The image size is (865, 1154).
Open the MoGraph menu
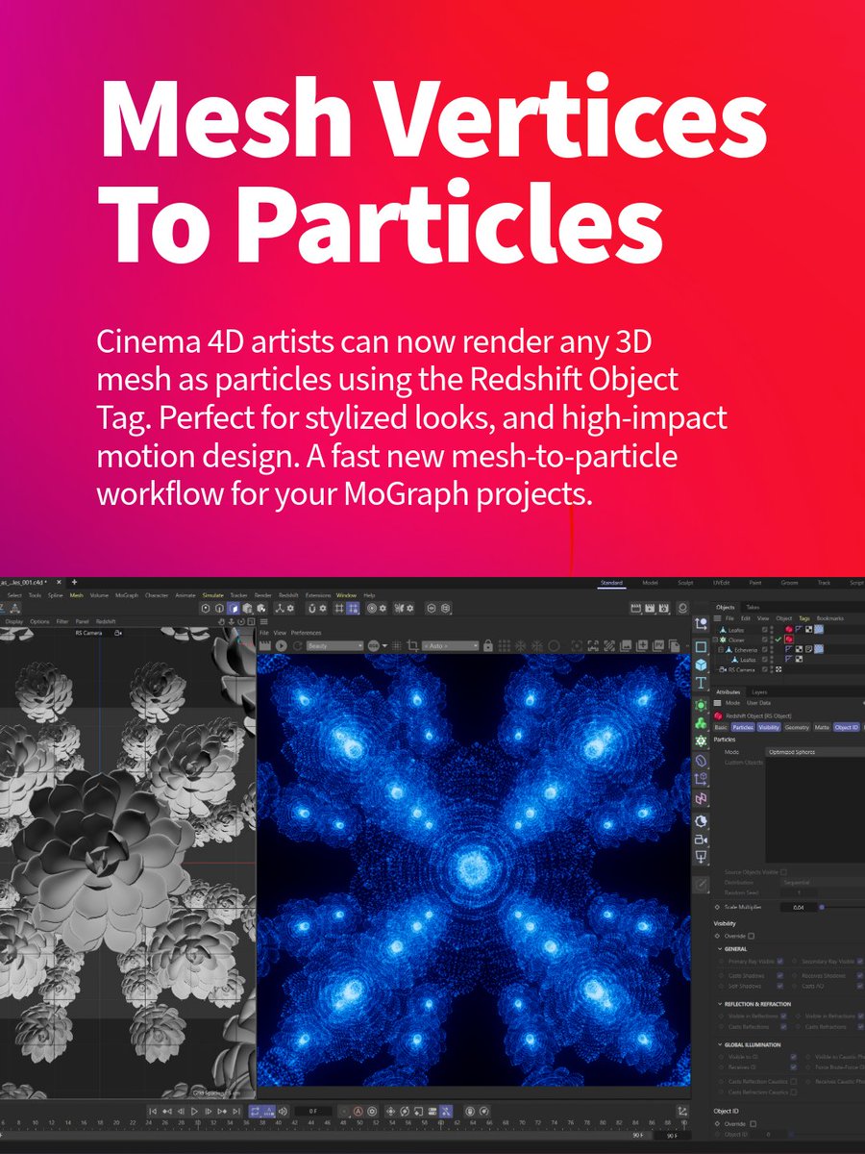[x=127, y=595]
